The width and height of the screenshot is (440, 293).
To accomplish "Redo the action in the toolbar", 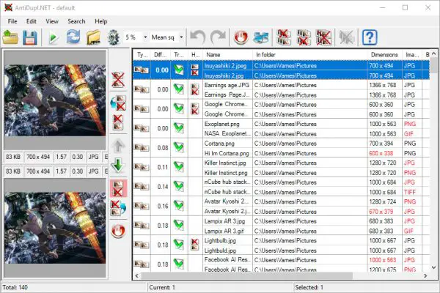I will 218,37.
